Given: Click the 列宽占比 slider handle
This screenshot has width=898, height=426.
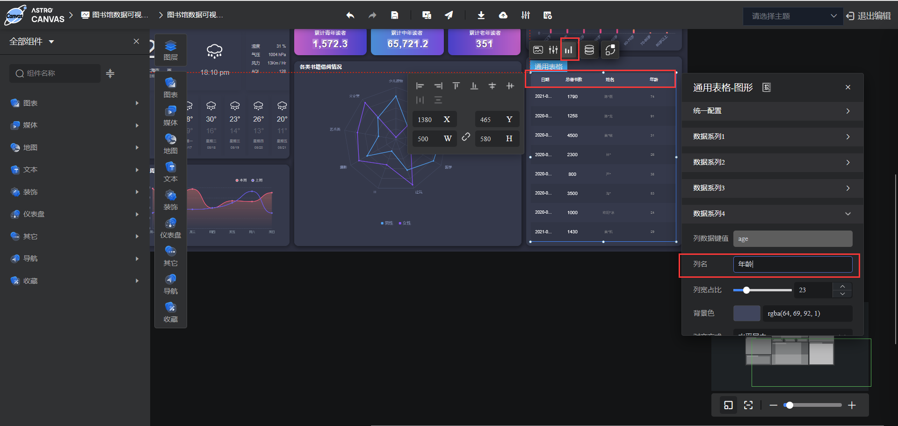Looking at the screenshot, I should 746,290.
